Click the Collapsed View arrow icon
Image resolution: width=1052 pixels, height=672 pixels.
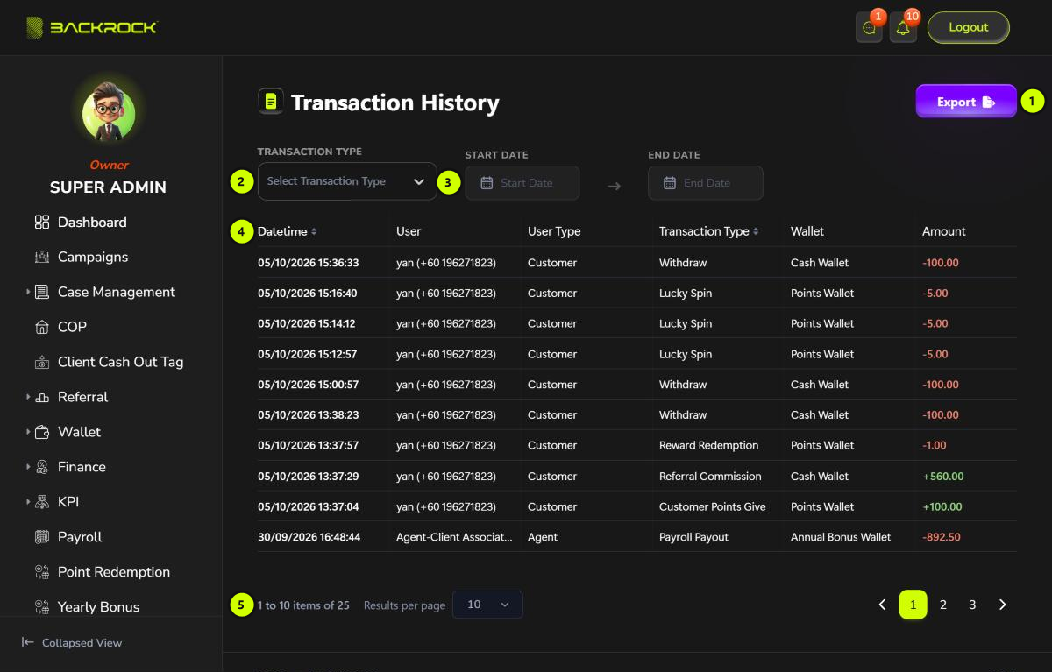[28, 643]
